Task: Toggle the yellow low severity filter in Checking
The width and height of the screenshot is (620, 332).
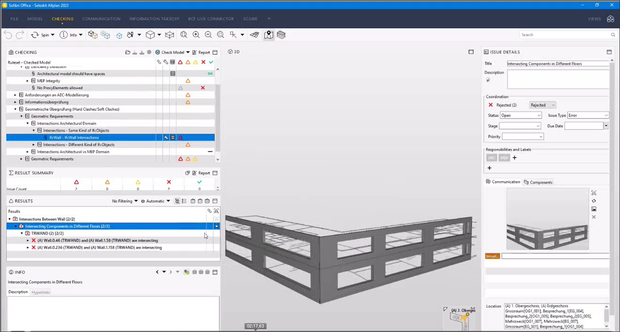Action: pyautogui.click(x=195, y=62)
